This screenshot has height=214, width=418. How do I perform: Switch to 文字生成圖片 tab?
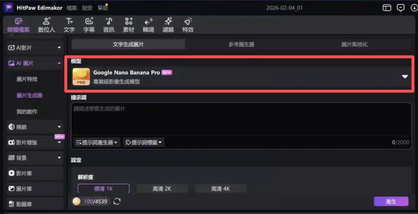tap(128, 44)
